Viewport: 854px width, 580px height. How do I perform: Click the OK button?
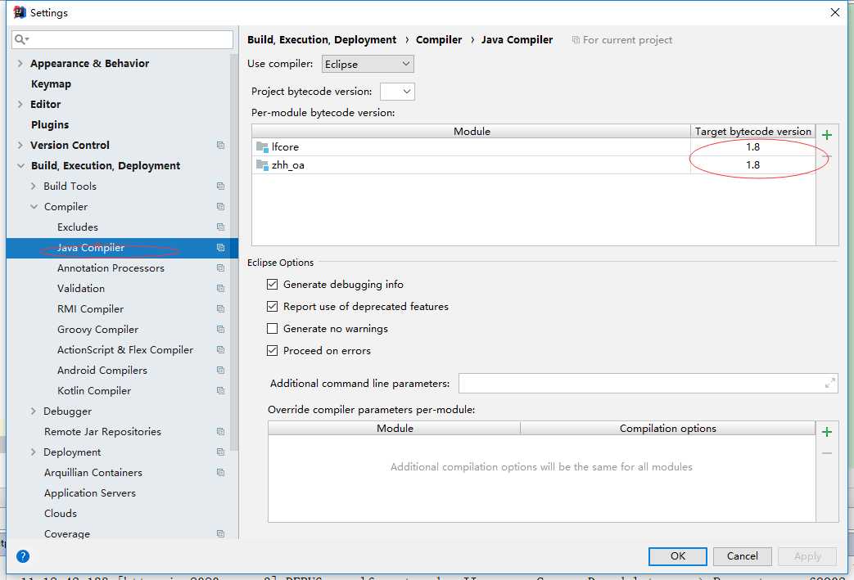pos(677,556)
